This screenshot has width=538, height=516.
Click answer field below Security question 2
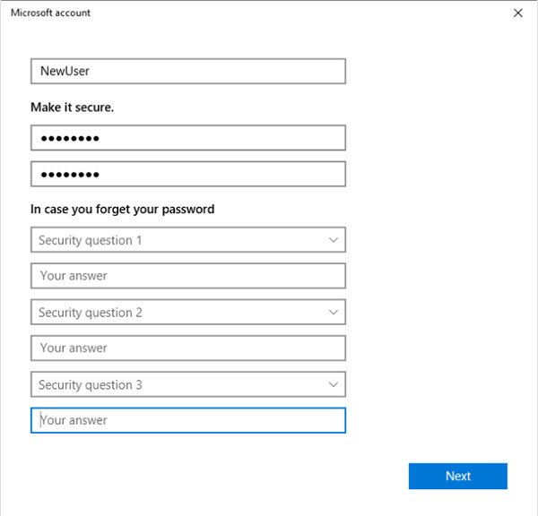pos(188,348)
